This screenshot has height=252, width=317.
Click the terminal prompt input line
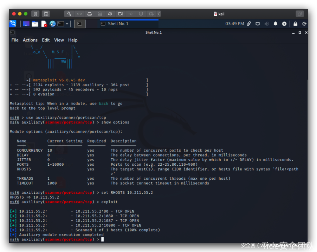point(103,239)
